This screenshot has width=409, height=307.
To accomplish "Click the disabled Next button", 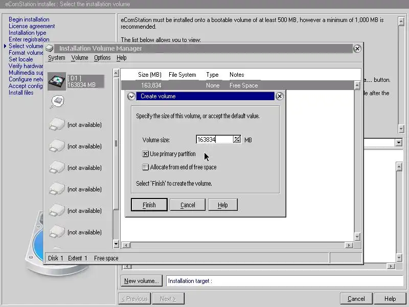I will 168,299.
